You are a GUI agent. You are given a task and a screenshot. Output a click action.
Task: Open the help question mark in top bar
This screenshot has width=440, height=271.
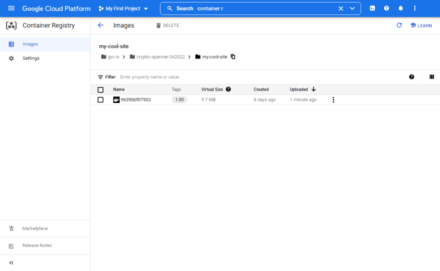(x=386, y=8)
